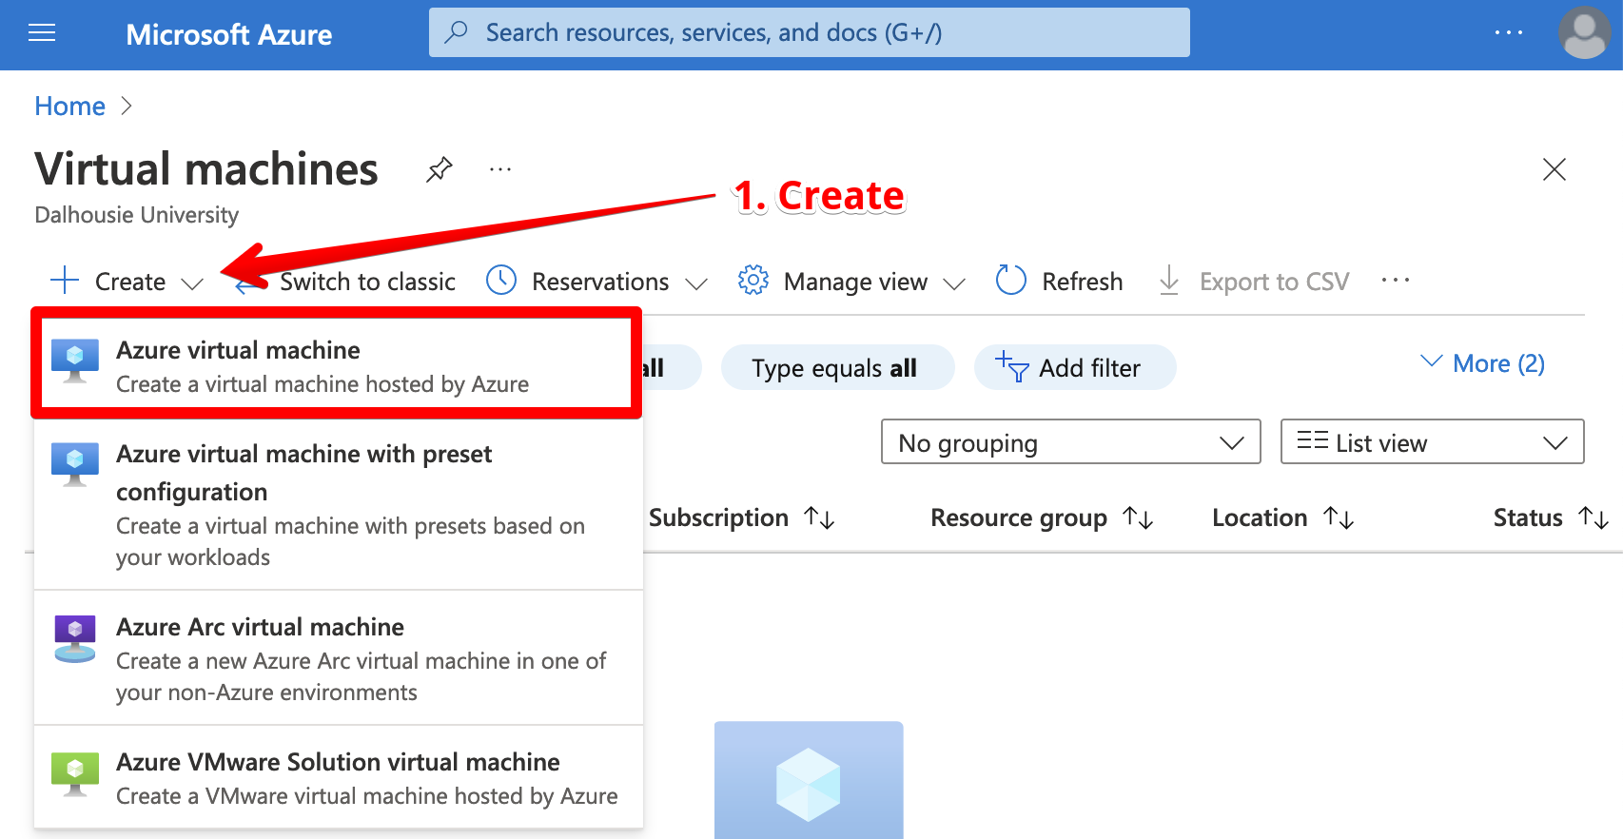Close the Virtual machines blade
Screen dimensions: 1623x839
(x=1554, y=170)
